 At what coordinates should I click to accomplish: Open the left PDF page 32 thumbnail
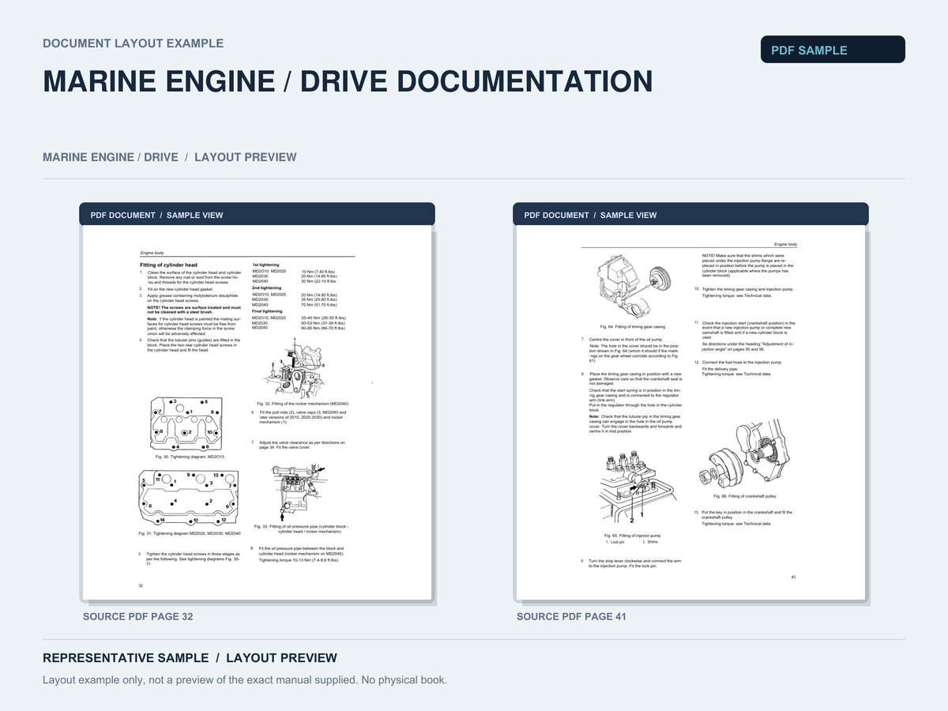tap(258, 413)
